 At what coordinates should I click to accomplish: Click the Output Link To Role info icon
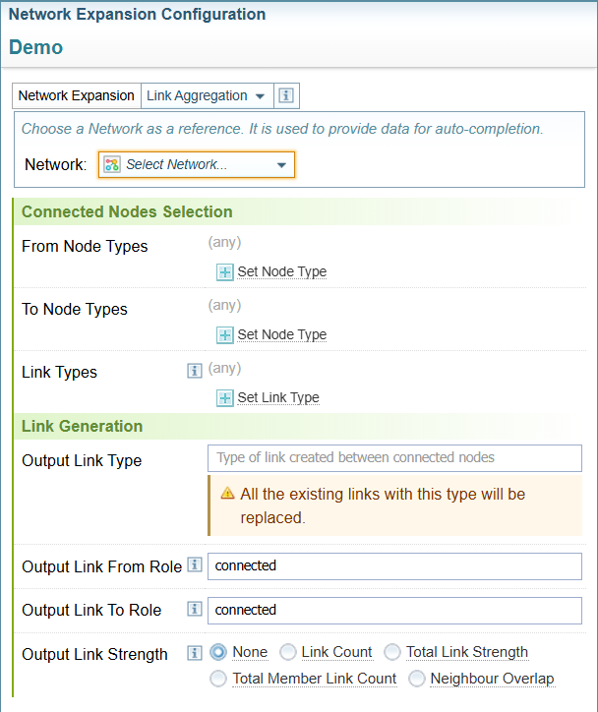click(x=195, y=609)
